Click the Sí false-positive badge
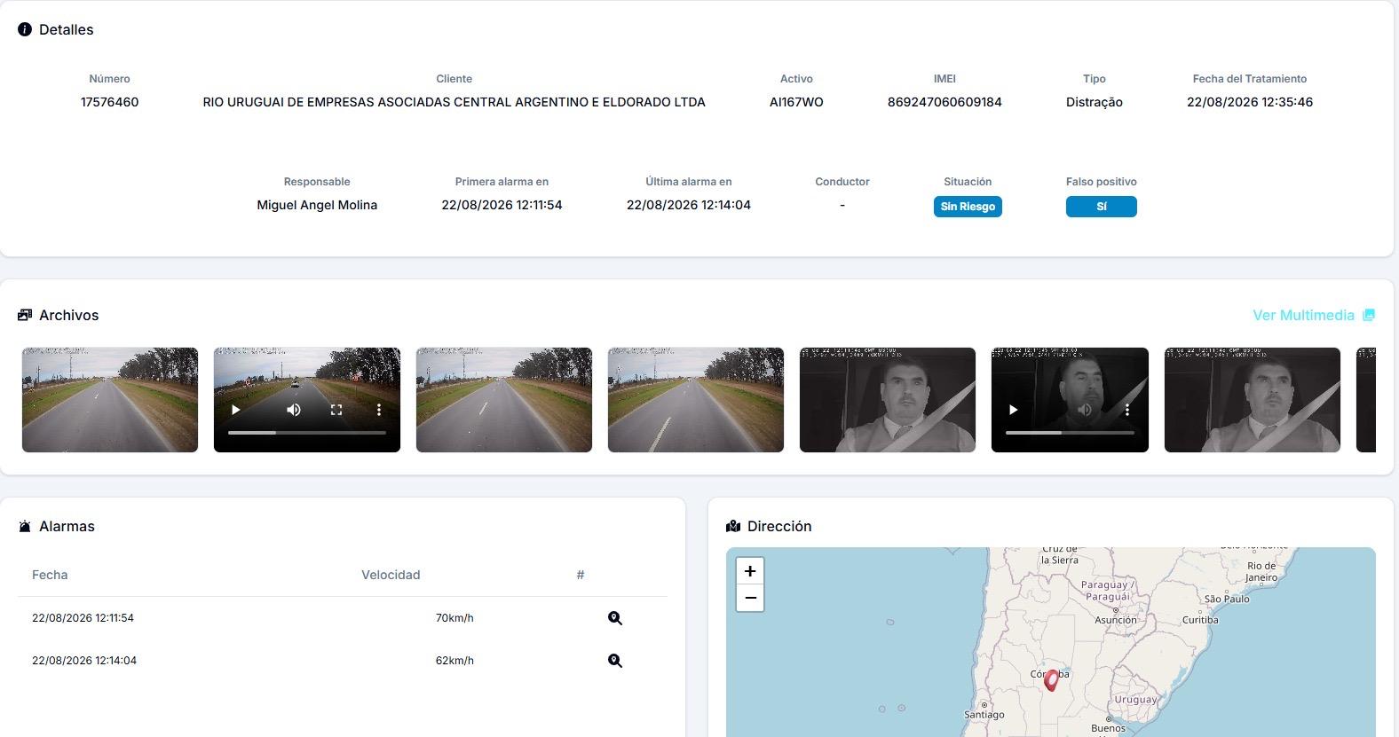1399x737 pixels. pyautogui.click(x=1102, y=207)
